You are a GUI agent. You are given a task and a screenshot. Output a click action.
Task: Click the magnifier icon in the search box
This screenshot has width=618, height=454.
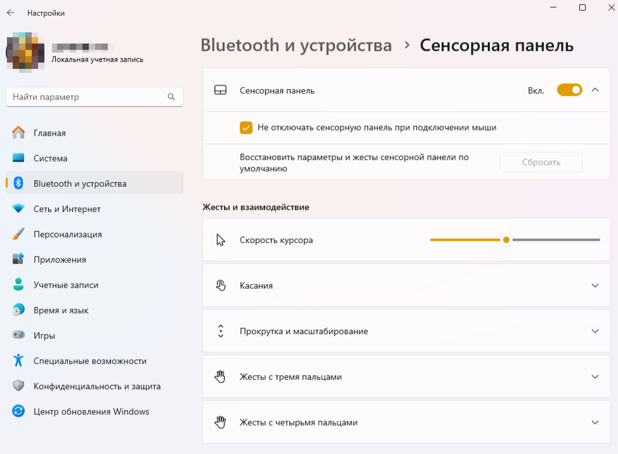coord(171,96)
